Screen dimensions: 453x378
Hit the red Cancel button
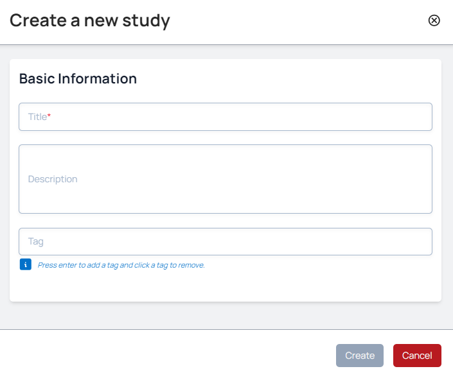tap(417, 356)
